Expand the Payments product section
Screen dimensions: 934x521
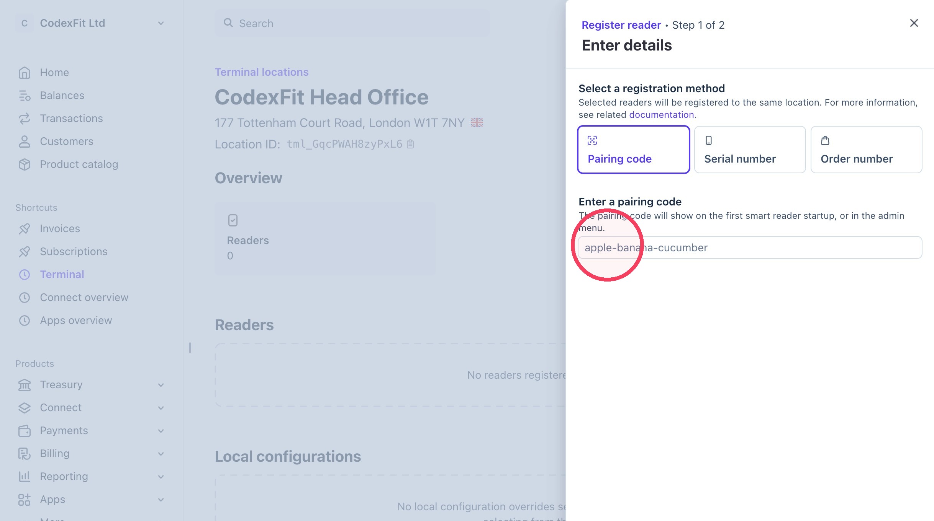tap(161, 431)
